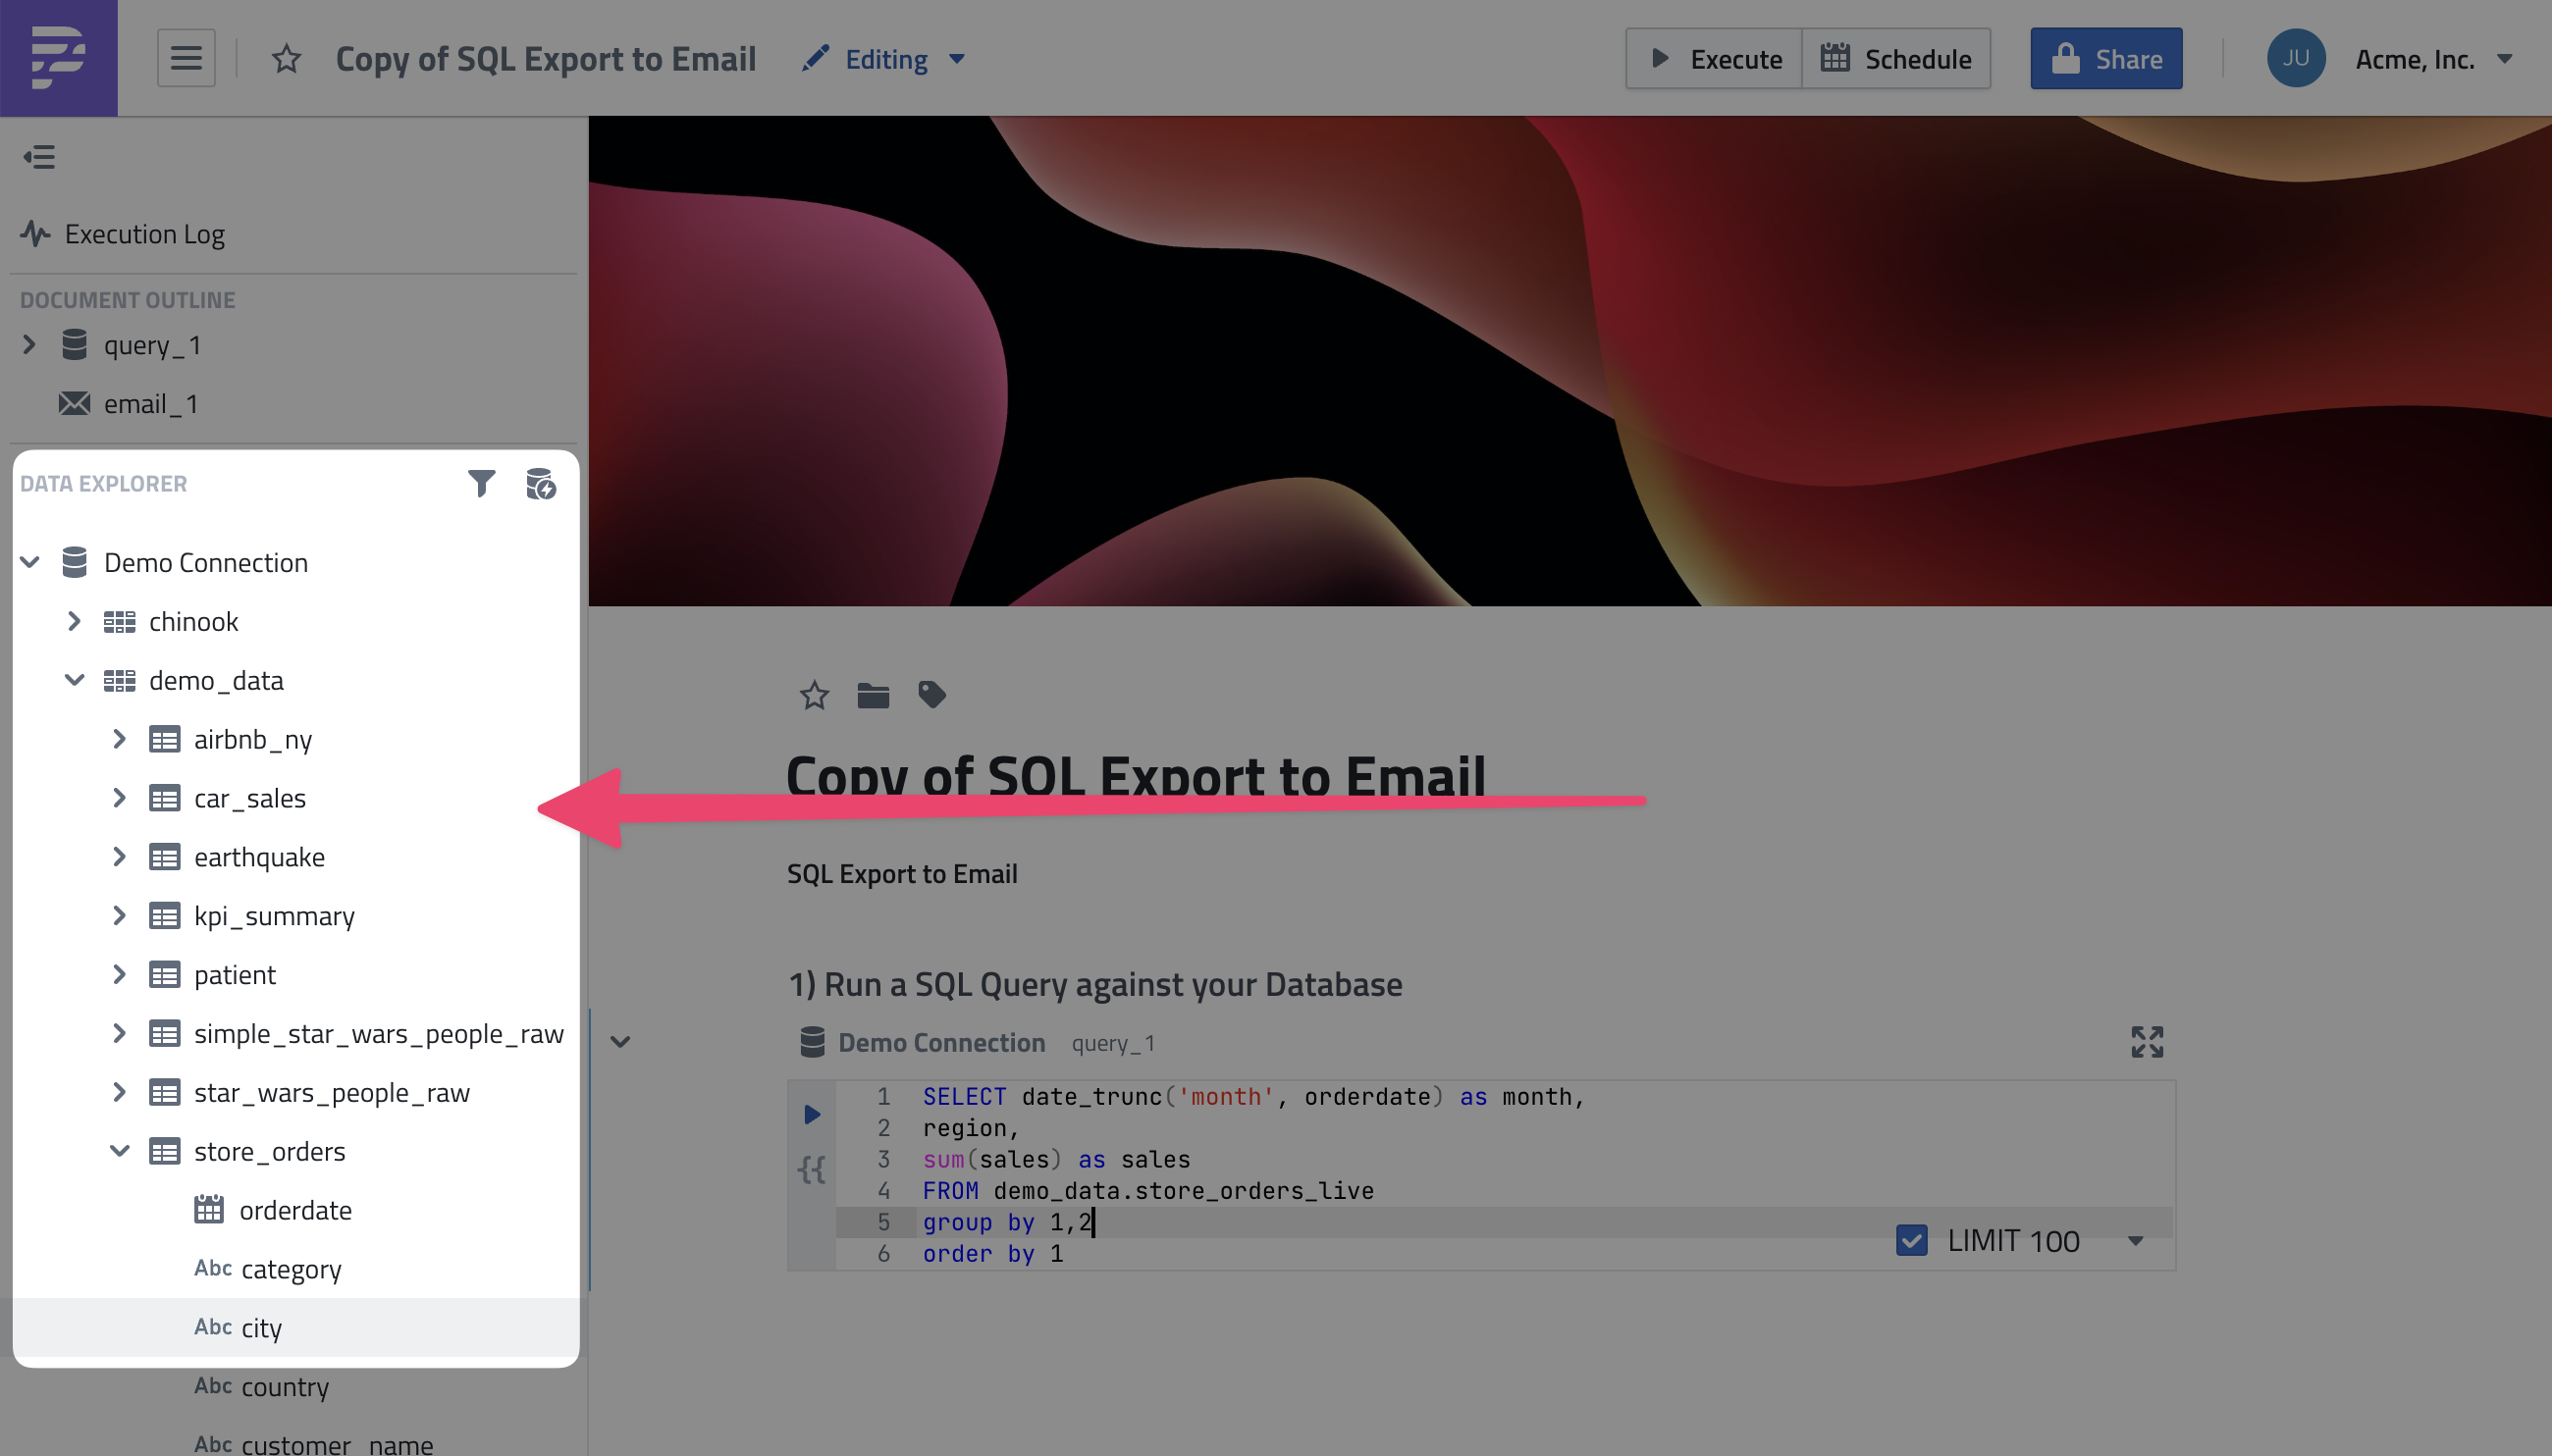Collapse the left sidebar panel

pyautogui.click(x=39, y=157)
